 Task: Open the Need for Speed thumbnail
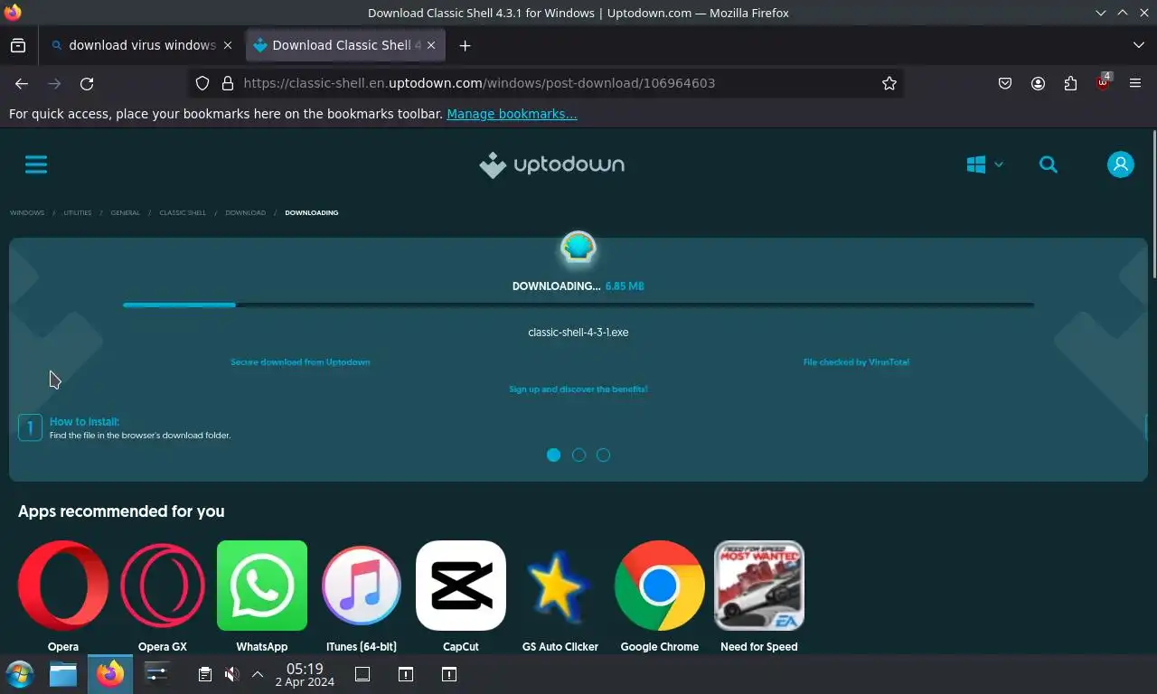[759, 586]
